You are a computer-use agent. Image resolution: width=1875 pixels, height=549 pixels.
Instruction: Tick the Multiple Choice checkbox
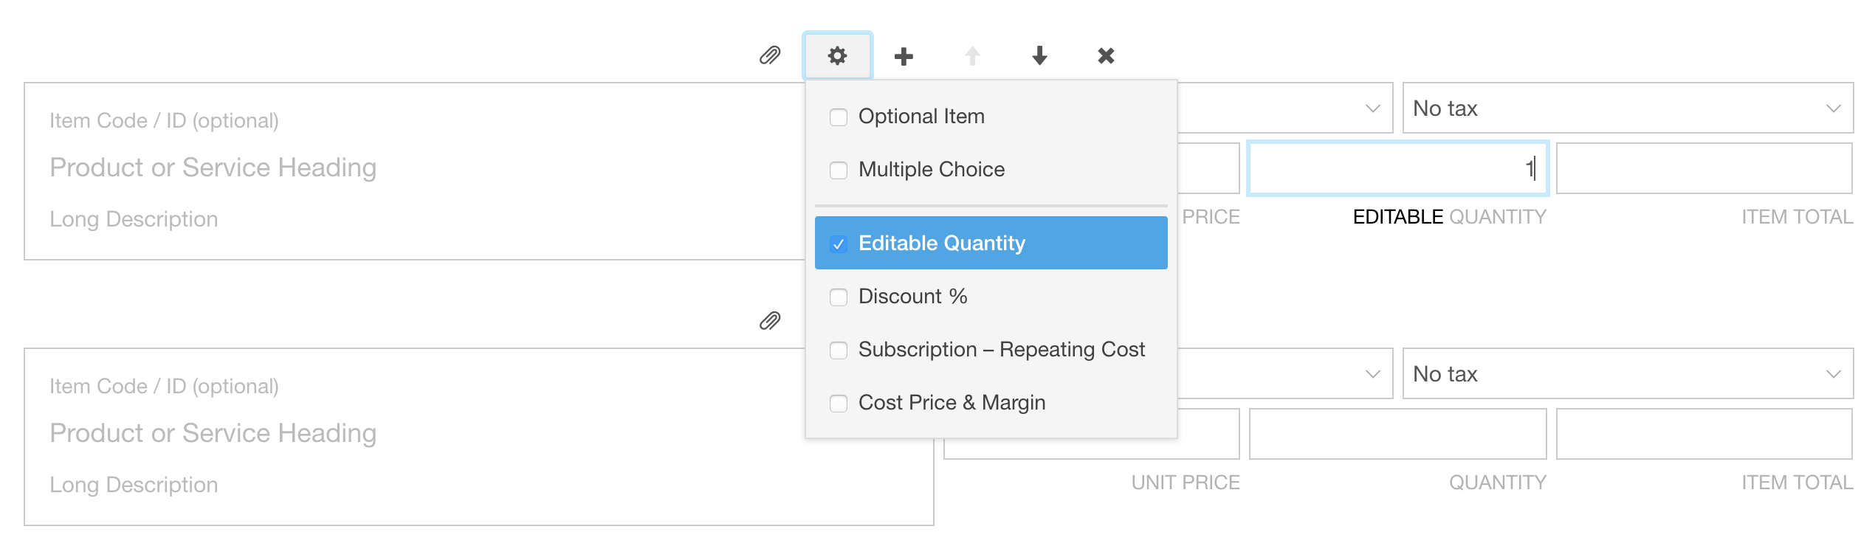(x=839, y=170)
